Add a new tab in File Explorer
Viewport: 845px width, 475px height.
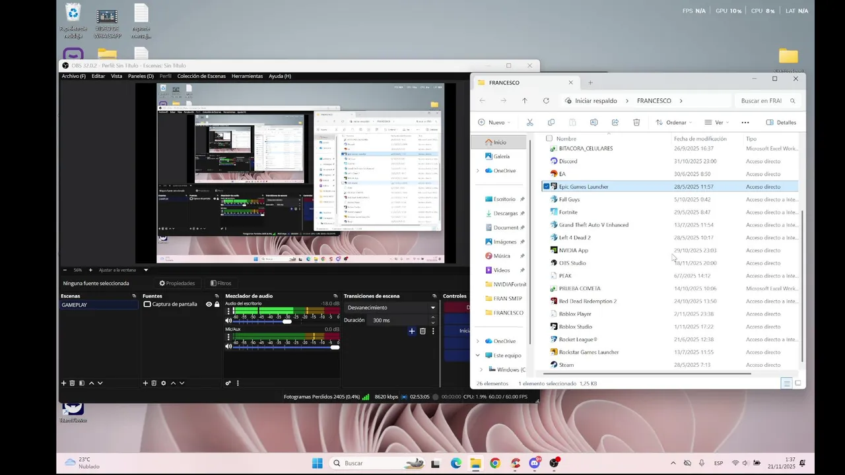590,82
